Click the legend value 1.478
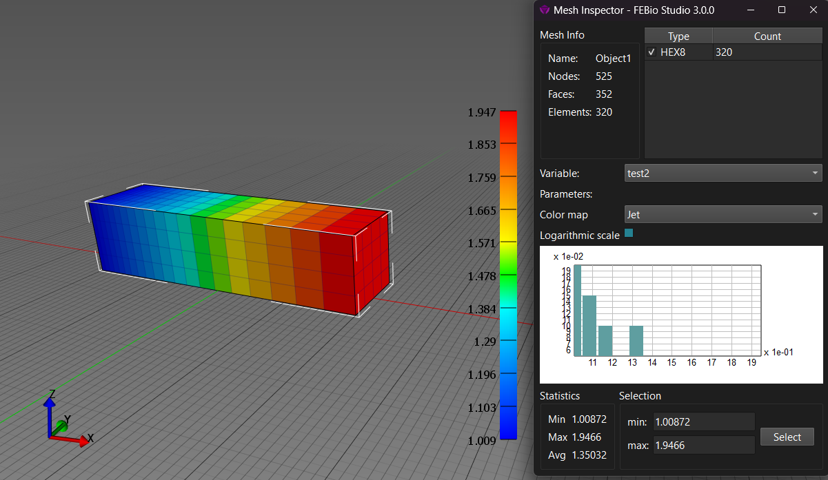Viewport: 828px width, 480px height. (x=482, y=276)
